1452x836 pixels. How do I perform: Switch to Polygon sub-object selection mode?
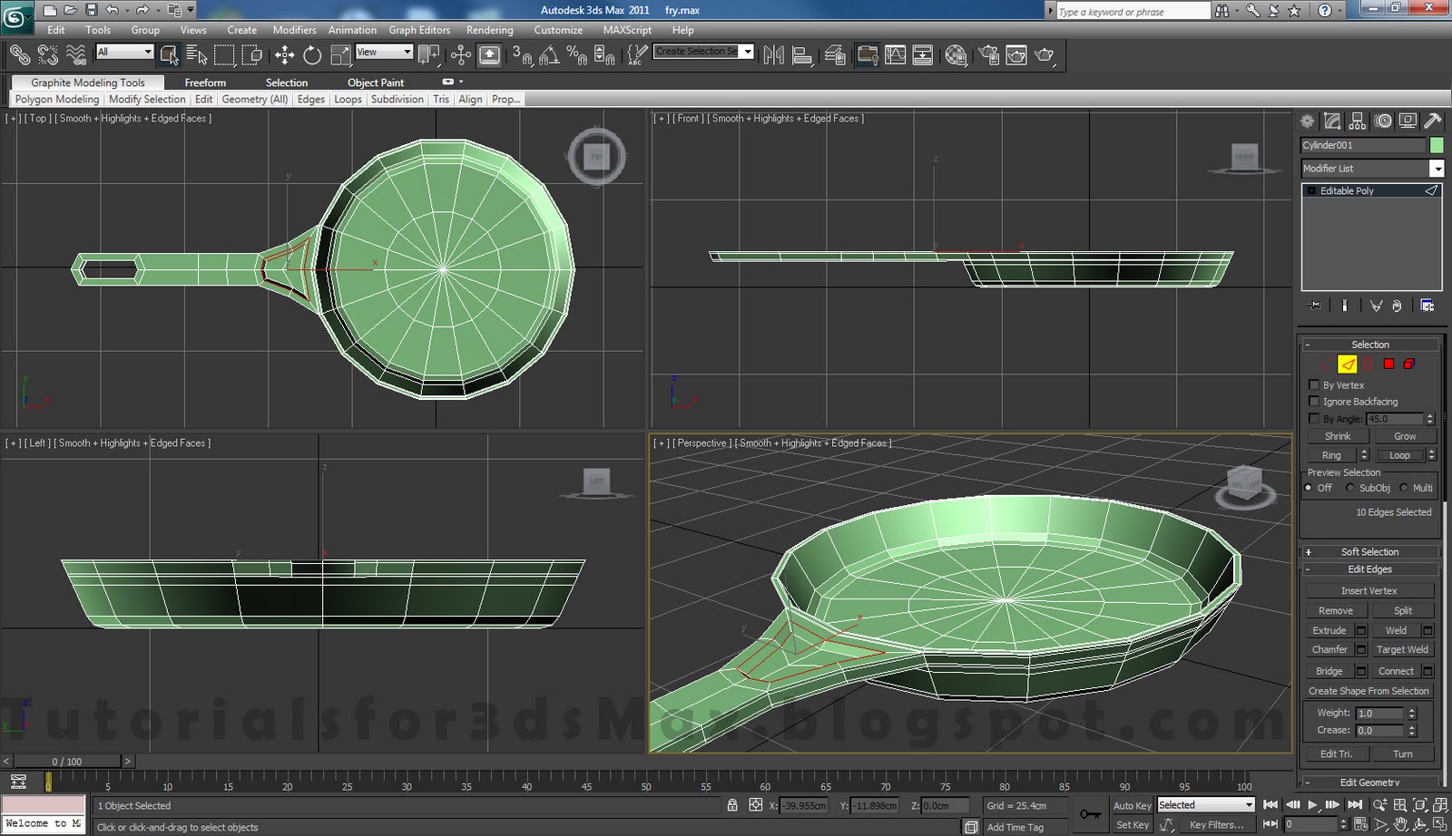(1388, 364)
